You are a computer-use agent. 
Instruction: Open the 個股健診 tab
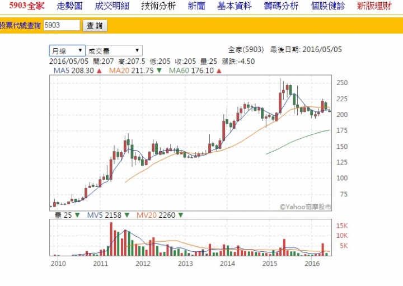point(327,6)
